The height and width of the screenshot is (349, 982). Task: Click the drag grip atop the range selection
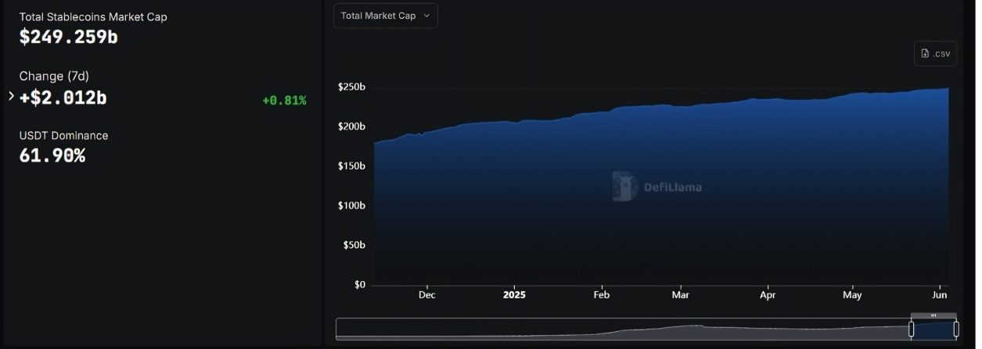[x=933, y=316]
